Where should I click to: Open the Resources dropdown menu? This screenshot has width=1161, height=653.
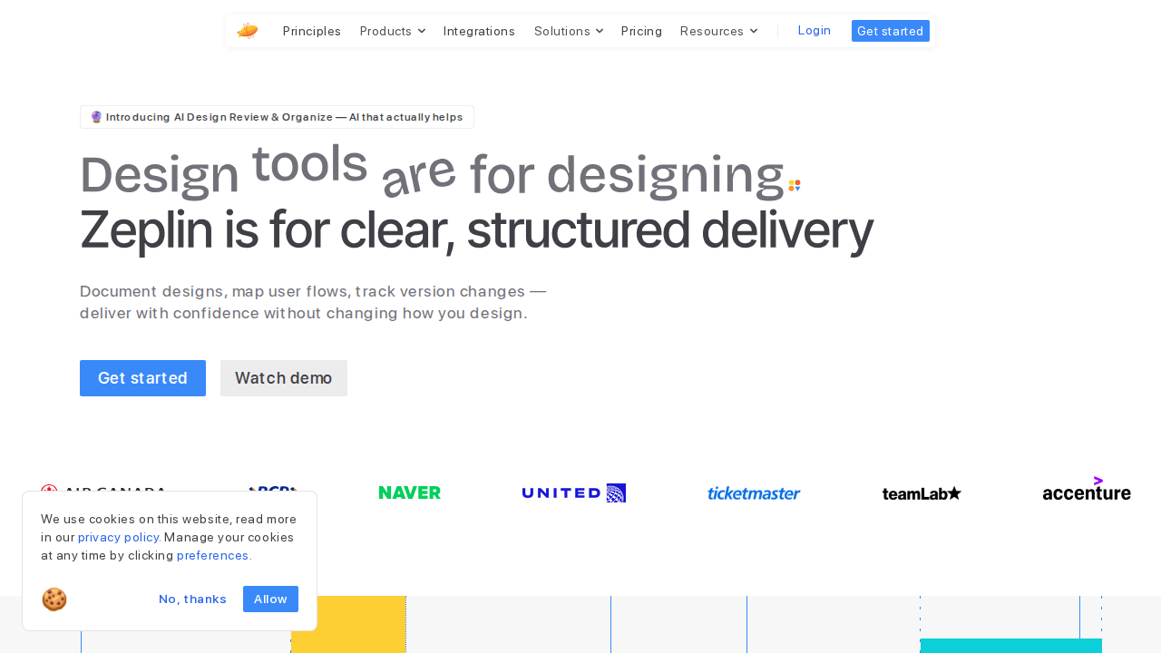(x=718, y=31)
